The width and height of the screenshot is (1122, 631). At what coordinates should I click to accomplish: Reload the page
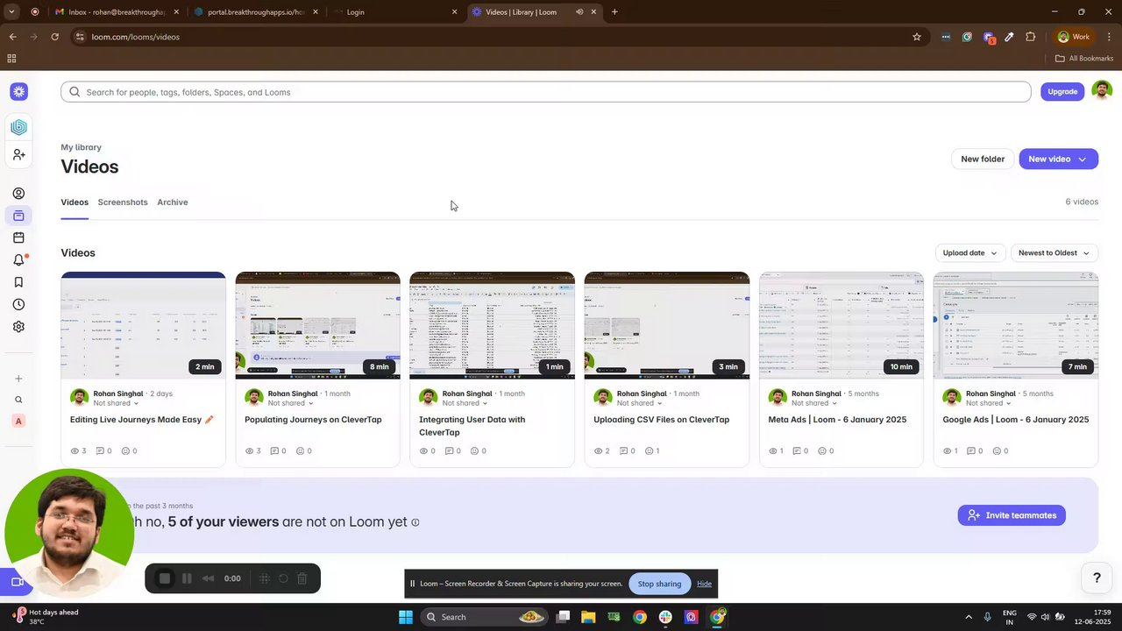[54, 37]
